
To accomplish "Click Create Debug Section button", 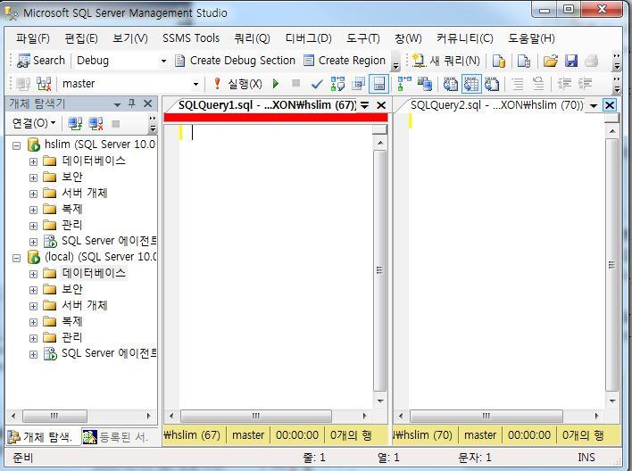I will pos(235,61).
